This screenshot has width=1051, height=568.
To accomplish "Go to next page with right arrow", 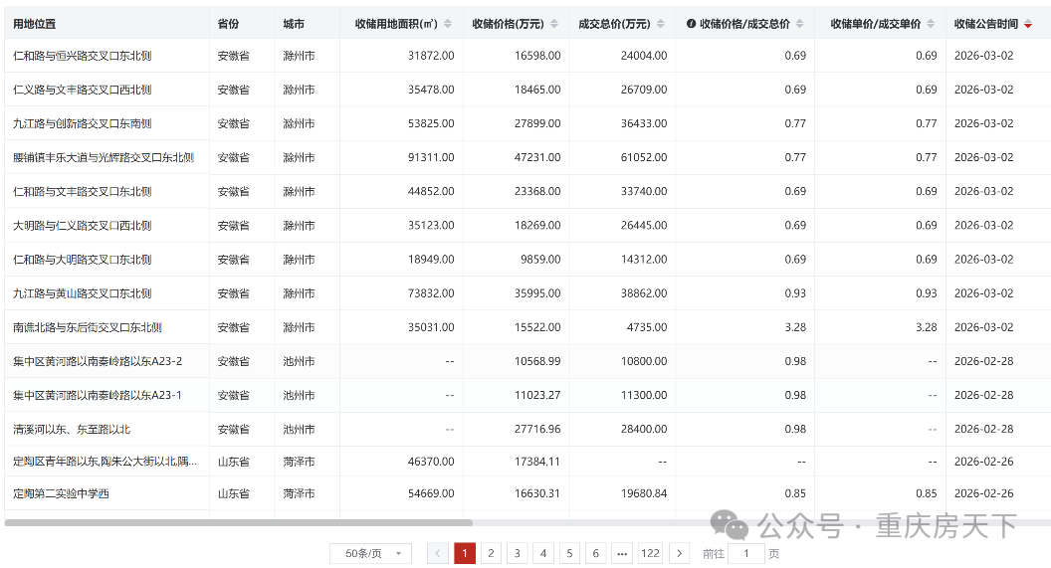I will [679, 553].
